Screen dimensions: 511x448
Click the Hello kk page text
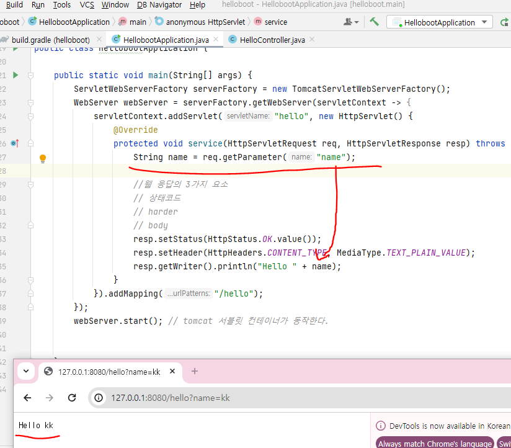point(36,426)
